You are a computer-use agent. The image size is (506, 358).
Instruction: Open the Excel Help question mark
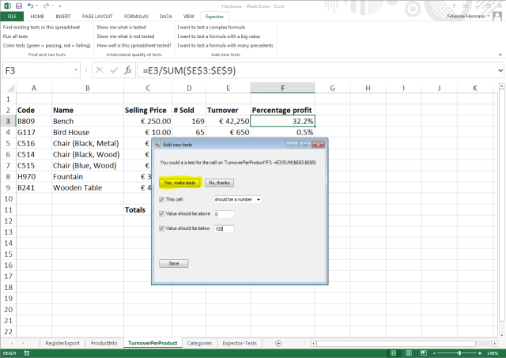coord(454,6)
